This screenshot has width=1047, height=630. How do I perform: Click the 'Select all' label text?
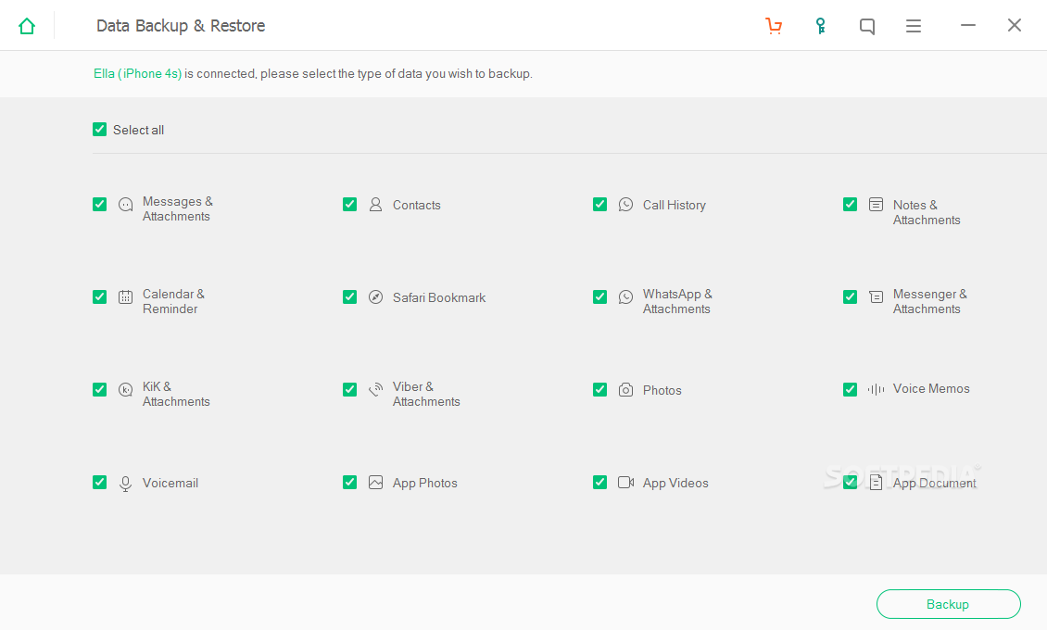tap(138, 130)
